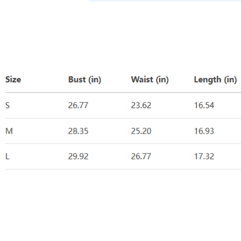Click length value 16.93 for size M
The height and width of the screenshot is (241, 241).
pyautogui.click(x=204, y=131)
